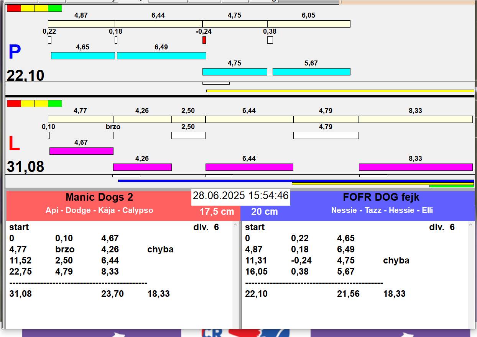Click the green start light in lane P
Image resolution: width=477 pixels, height=337 pixels.
(x=55, y=8)
